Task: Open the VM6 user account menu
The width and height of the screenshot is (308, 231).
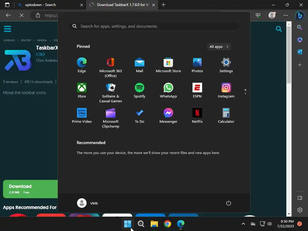Action: coord(88,203)
